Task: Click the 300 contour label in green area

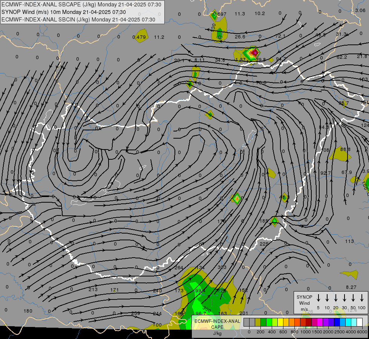Action: (207, 309)
